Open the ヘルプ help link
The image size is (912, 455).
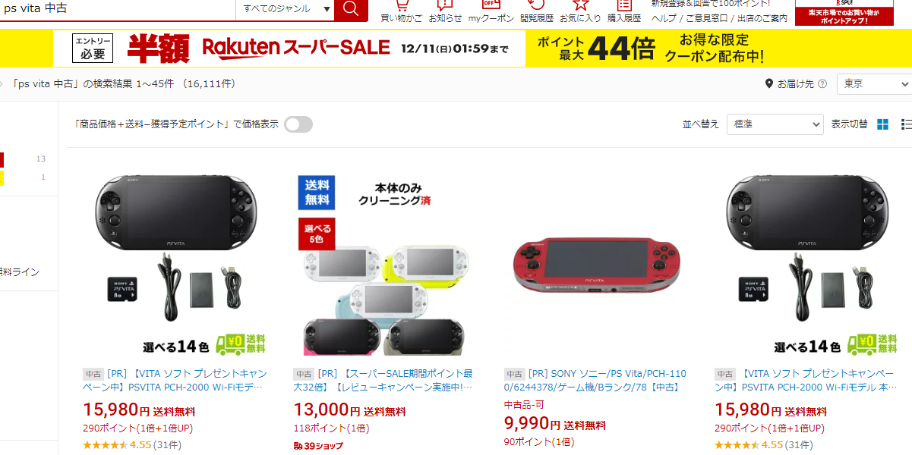click(x=664, y=17)
